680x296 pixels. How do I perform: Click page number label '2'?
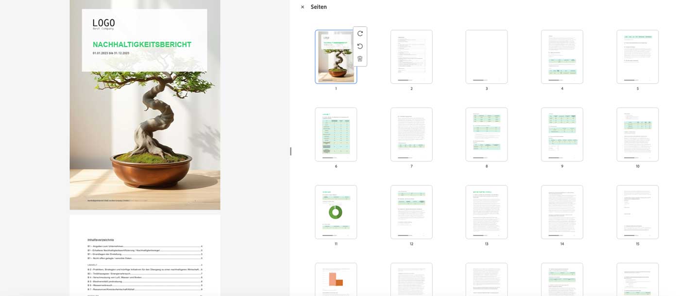[411, 89]
